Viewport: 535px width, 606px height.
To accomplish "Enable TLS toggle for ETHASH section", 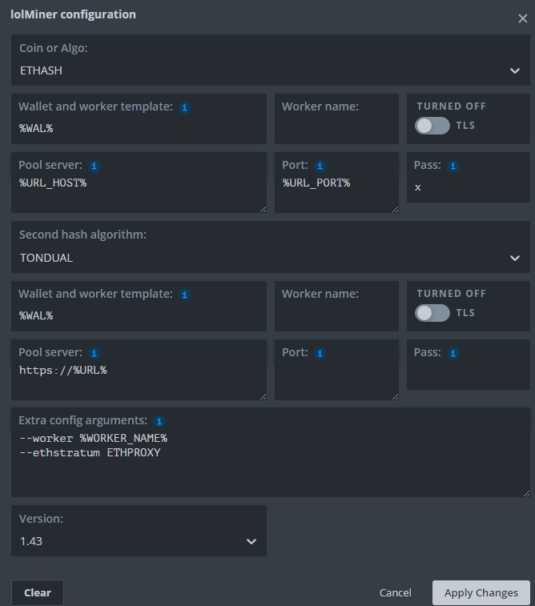I will pos(432,126).
